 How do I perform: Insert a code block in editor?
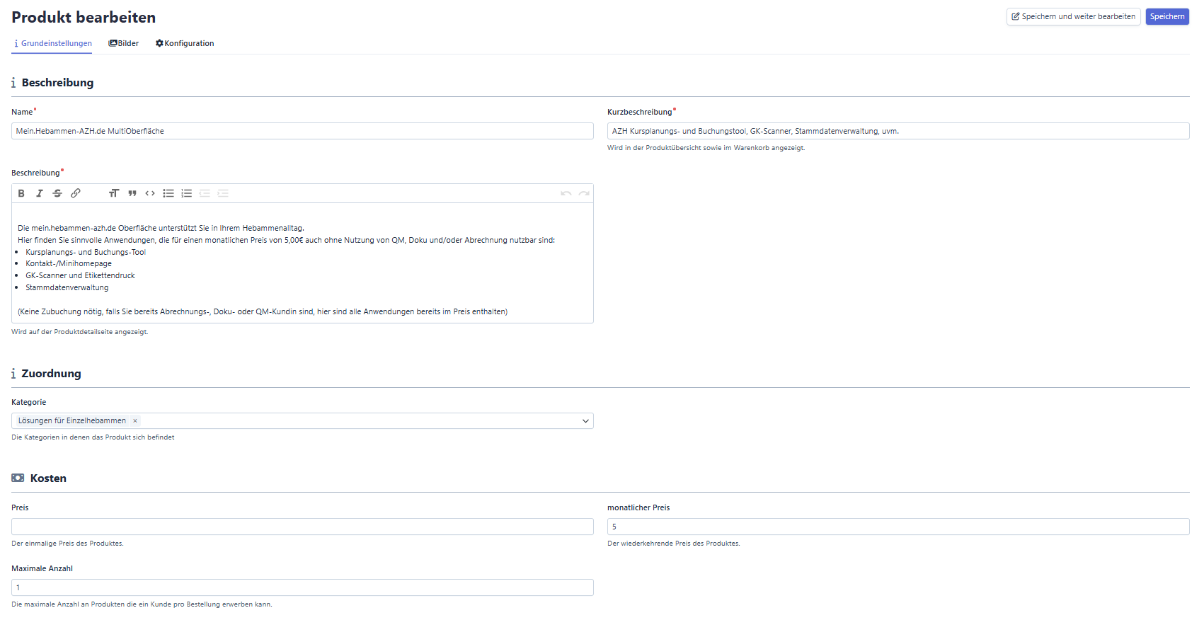[x=150, y=193]
